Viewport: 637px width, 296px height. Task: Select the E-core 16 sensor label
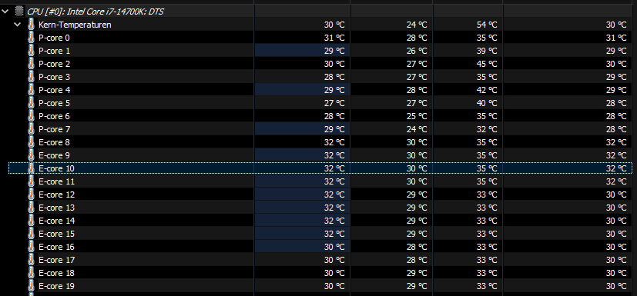56,247
